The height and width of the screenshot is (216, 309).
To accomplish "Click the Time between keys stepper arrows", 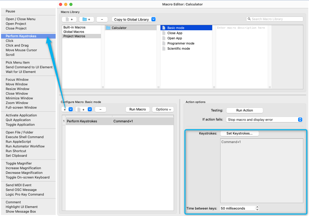I will [257, 208].
